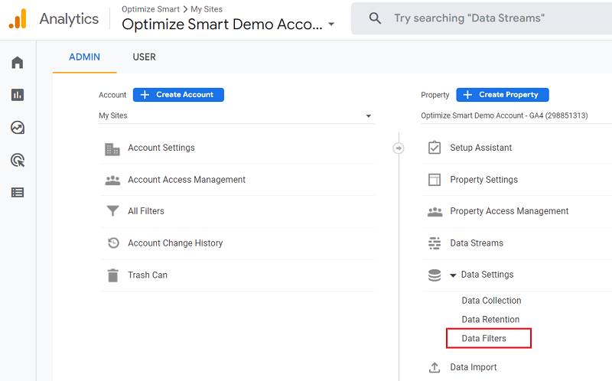Switch to the ADMIN tab

85,57
